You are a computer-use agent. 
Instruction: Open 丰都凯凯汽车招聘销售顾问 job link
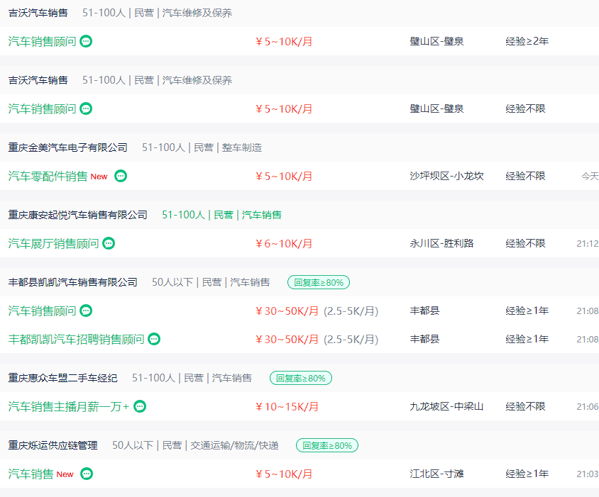[x=76, y=339]
